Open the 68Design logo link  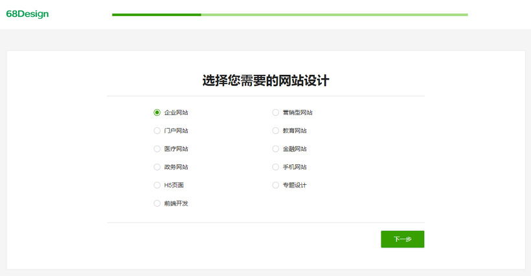tap(27, 14)
